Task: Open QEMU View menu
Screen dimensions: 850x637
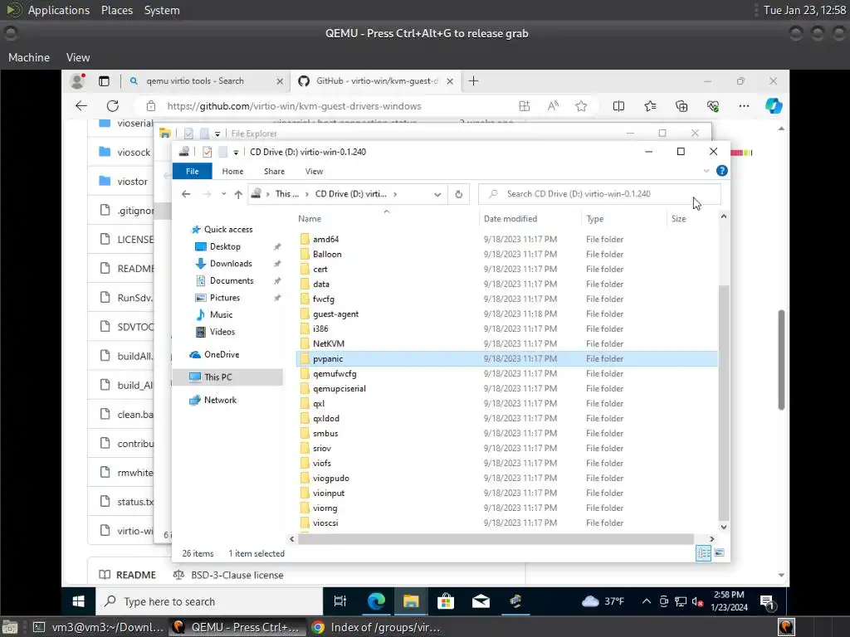Action: [78, 57]
